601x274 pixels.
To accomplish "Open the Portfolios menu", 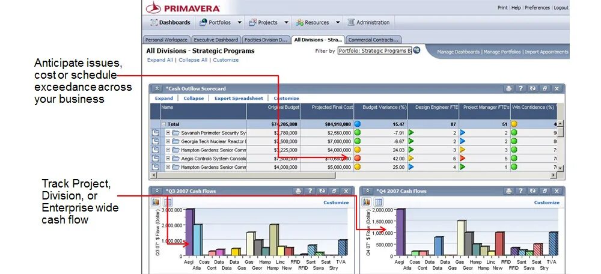I will tap(215, 23).
